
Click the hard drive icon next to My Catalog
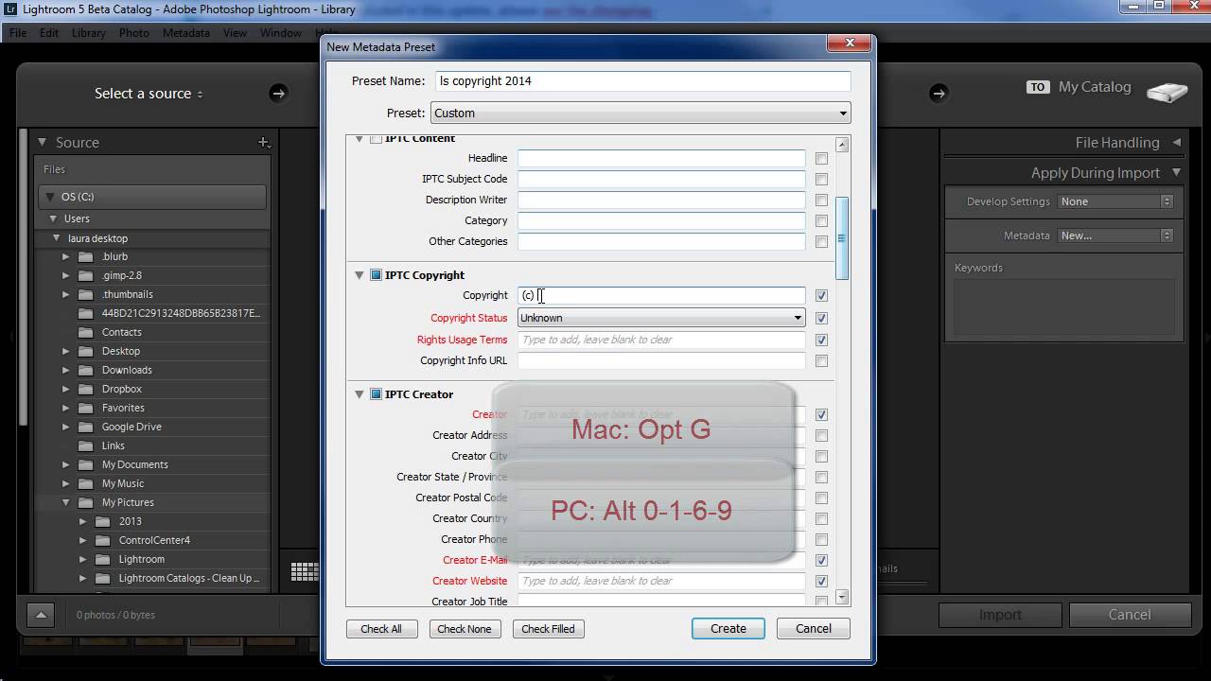point(1167,92)
